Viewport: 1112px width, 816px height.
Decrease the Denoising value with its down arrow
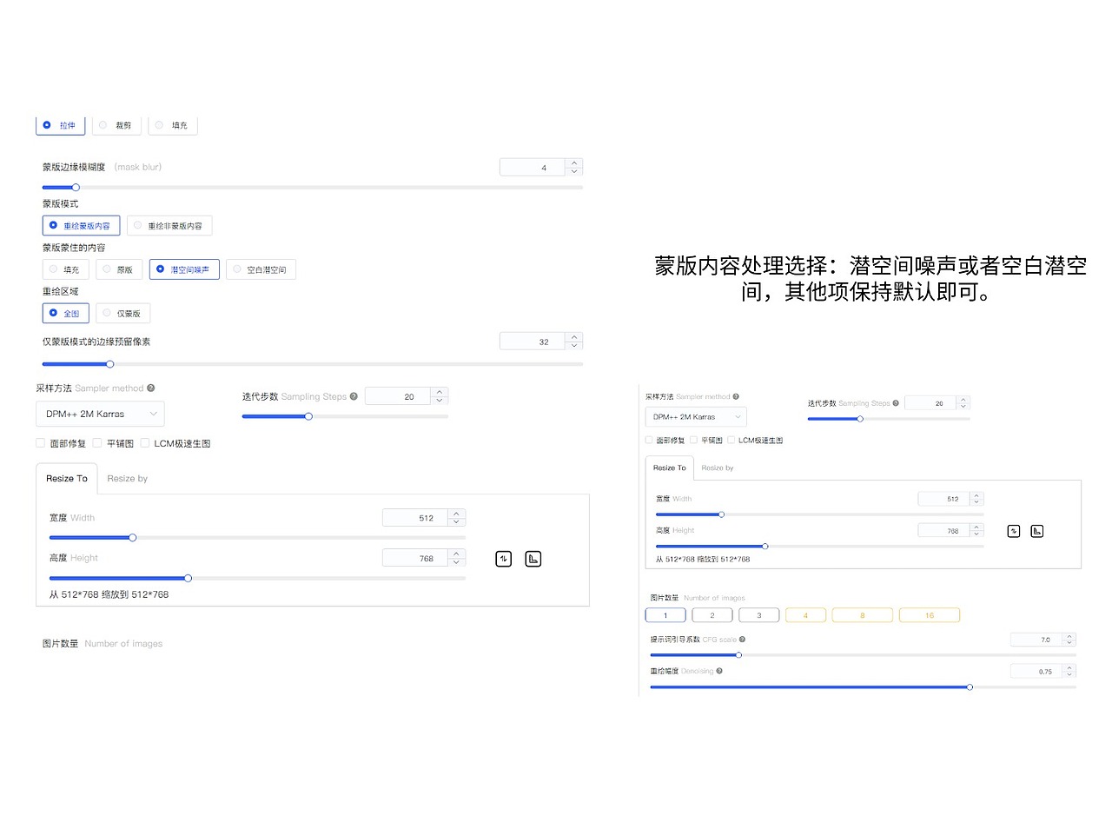click(x=1069, y=674)
